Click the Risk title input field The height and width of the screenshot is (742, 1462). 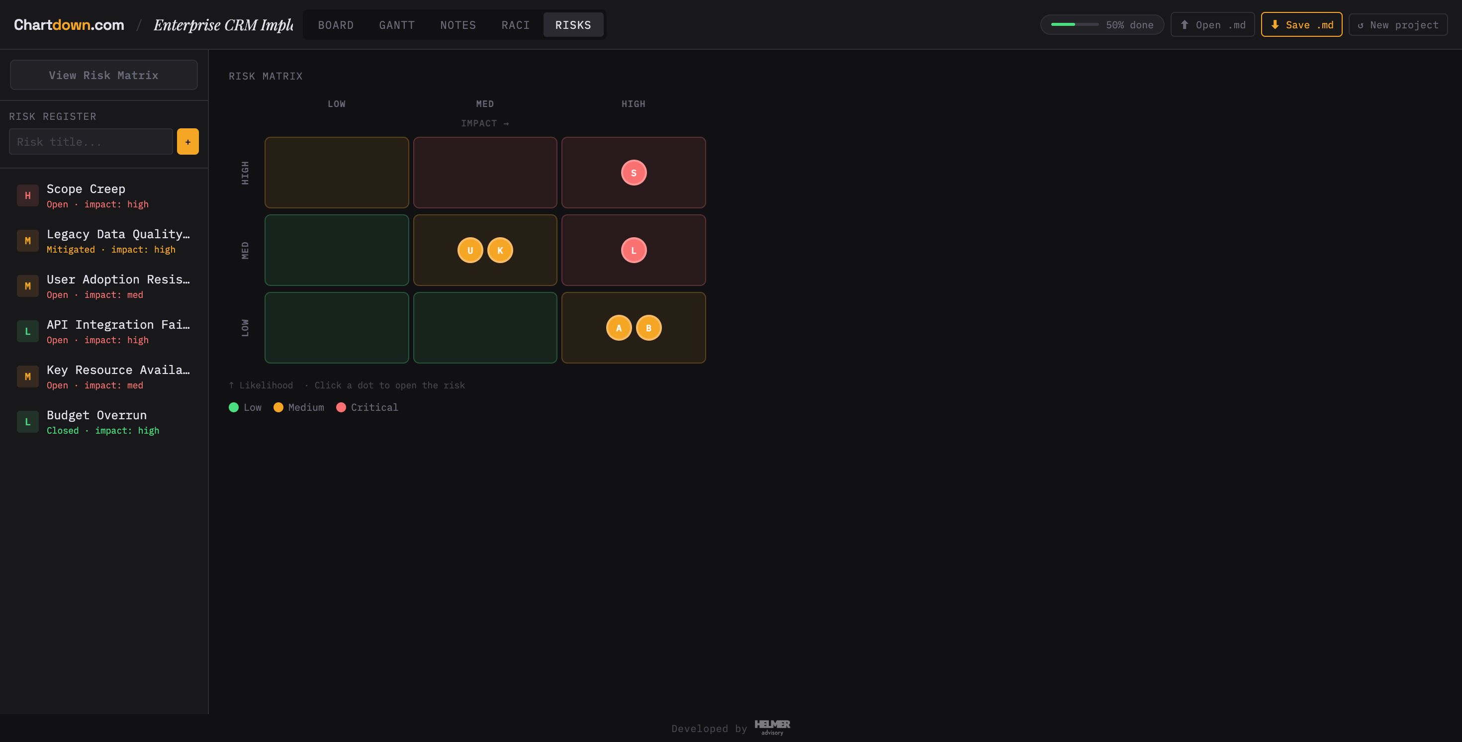pyautogui.click(x=91, y=141)
